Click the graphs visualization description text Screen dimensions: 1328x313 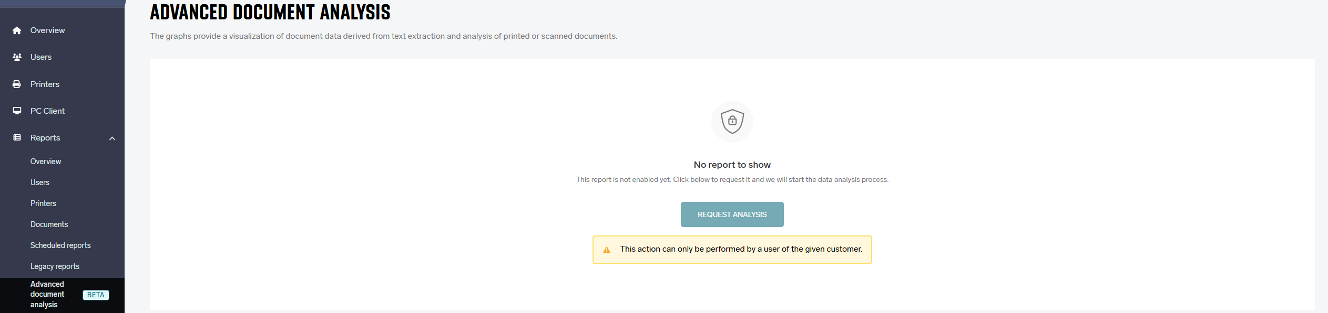tap(383, 36)
